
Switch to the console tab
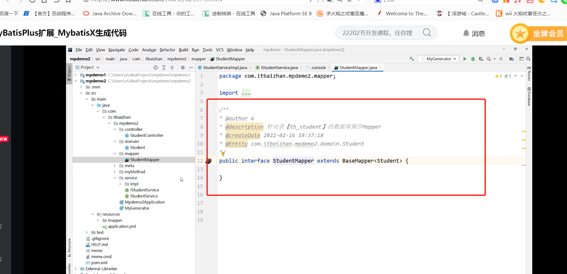318,67
